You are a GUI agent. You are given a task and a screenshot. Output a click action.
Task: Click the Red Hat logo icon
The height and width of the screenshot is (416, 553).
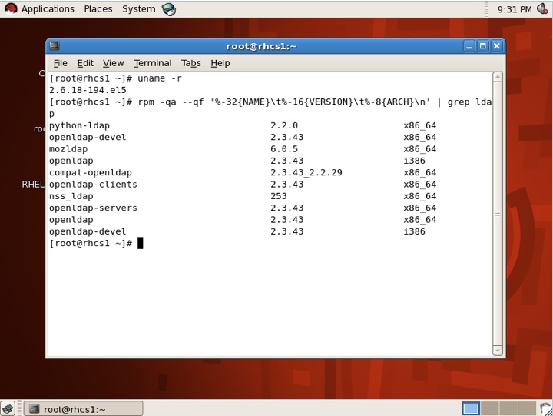tap(11, 8)
